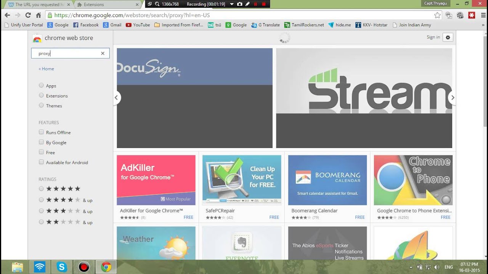Viewport: 488px width, 274px height.
Task: Click the red star extension icon
Action: pos(472,15)
